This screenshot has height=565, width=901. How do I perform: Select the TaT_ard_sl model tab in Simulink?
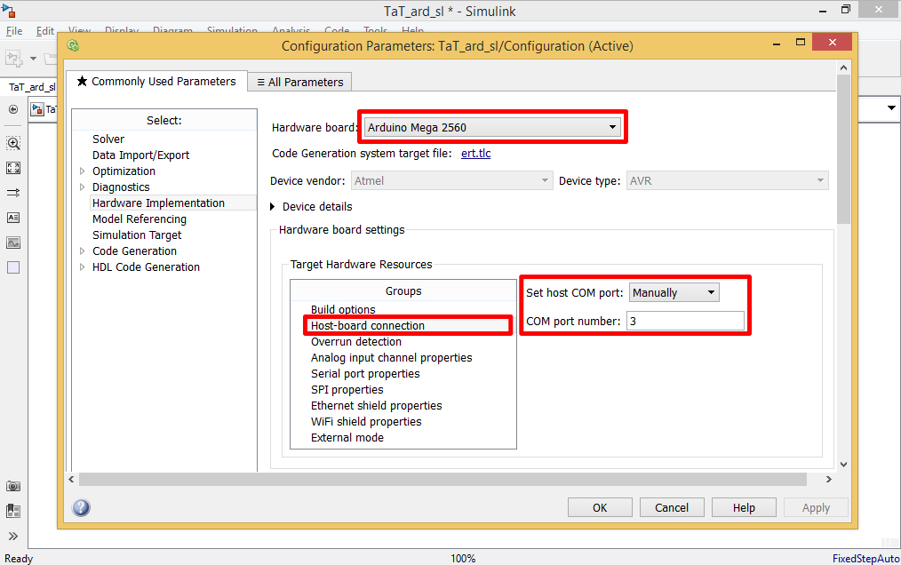[x=32, y=87]
